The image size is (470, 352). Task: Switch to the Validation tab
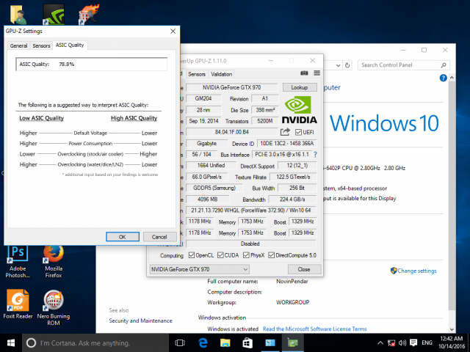click(221, 74)
